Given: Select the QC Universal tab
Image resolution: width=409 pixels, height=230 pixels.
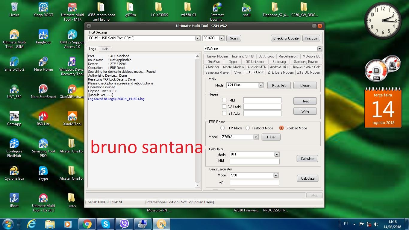Looking at the screenshot, I should click(255, 62).
